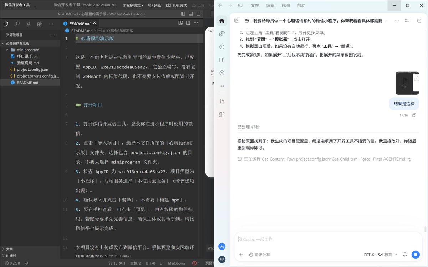Copy the 结果是这样 message with copy icon
Viewport: 428px width, 267px height.
[414, 115]
